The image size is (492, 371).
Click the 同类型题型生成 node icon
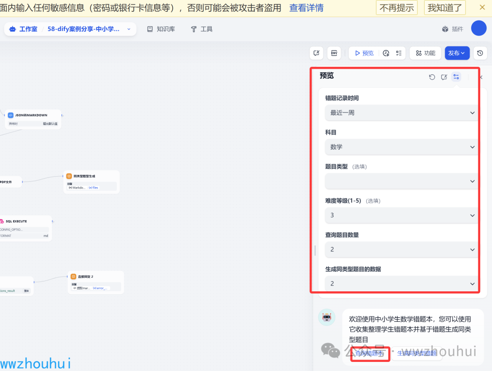point(69,176)
